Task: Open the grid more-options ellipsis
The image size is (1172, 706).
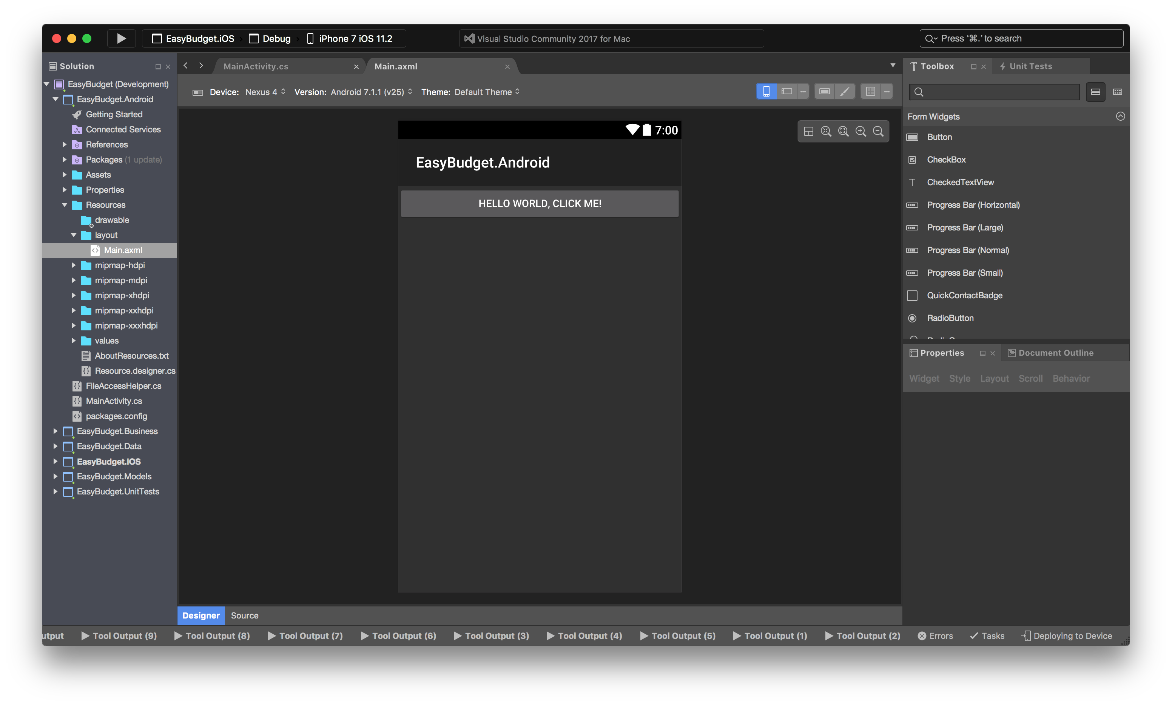Action: [x=887, y=92]
